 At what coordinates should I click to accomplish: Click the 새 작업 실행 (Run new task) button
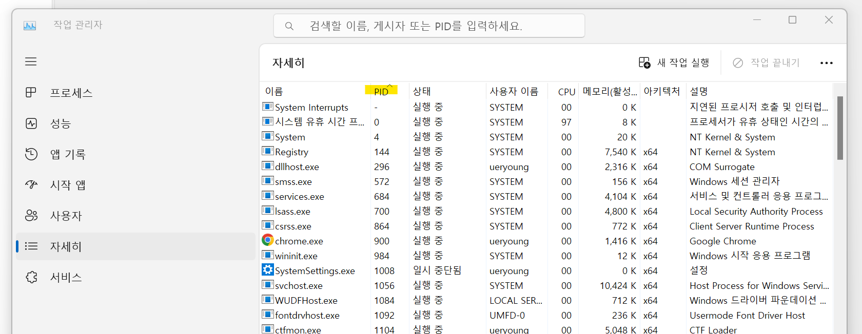point(674,62)
